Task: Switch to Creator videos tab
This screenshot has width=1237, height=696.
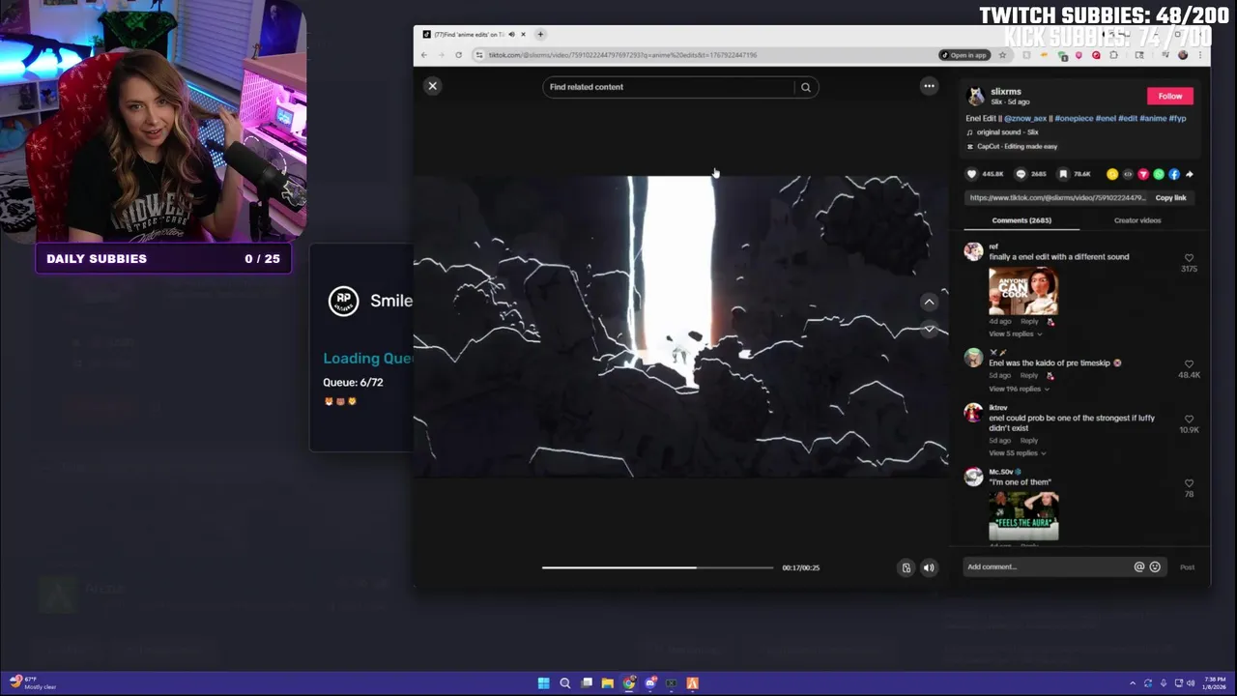Action: 1137,220
